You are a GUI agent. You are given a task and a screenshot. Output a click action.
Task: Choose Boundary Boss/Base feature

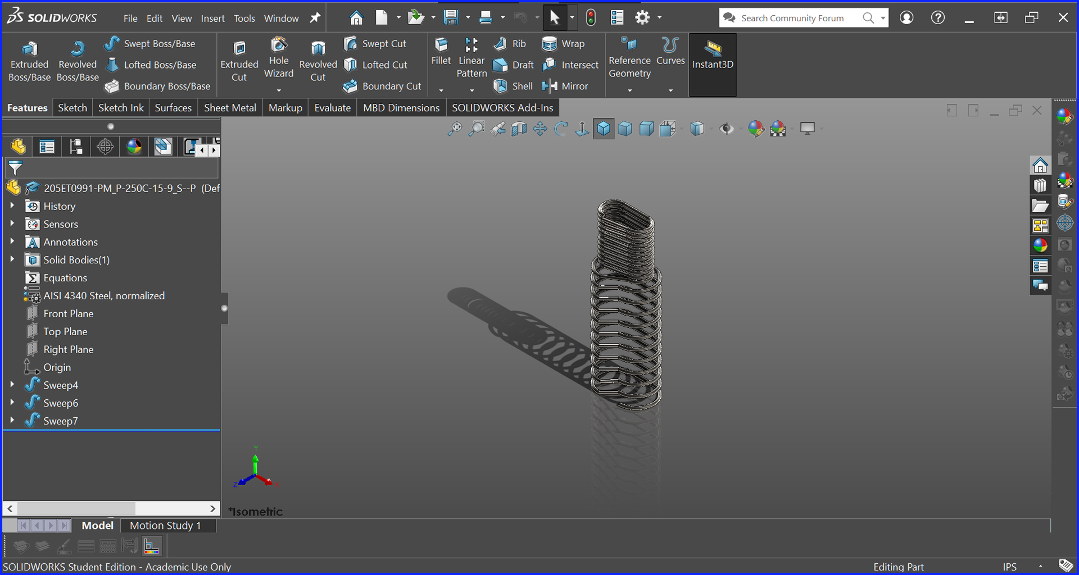(x=157, y=86)
